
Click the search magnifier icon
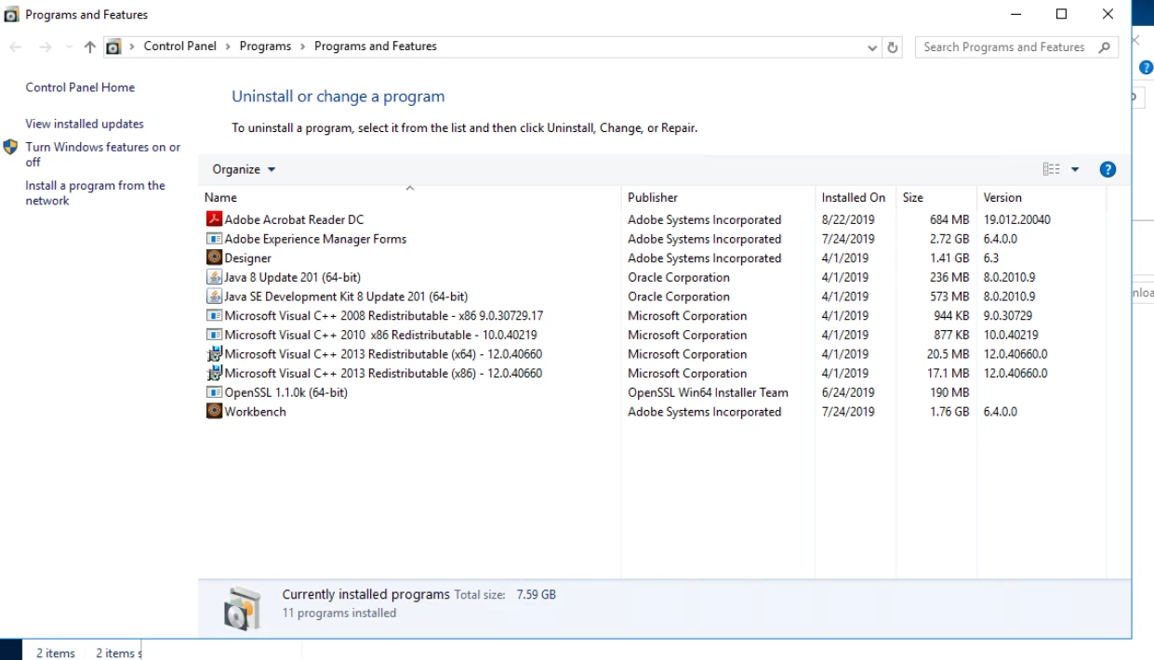point(1104,47)
